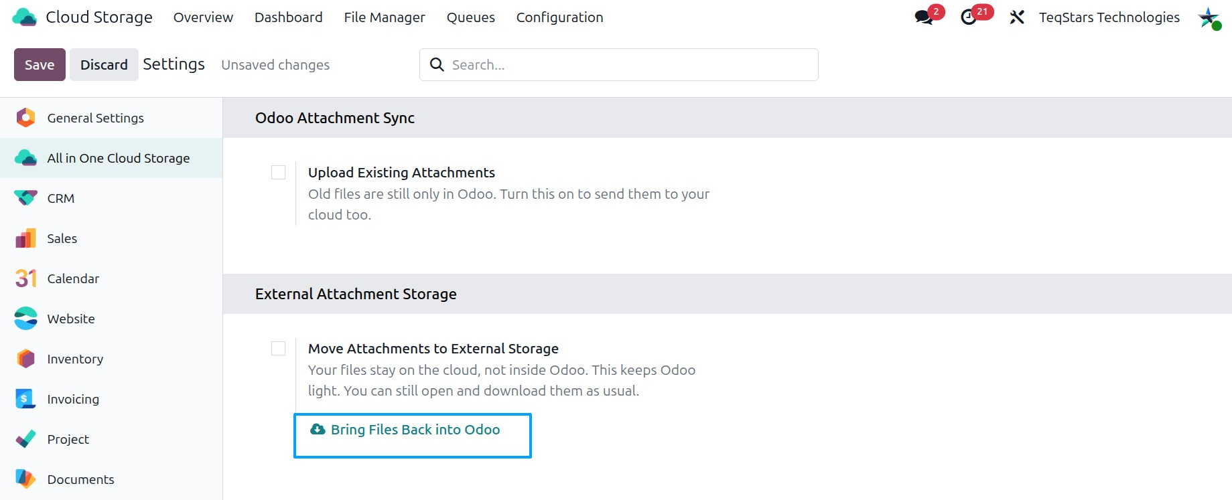Focus the settings Search field
This screenshot has height=500, width=1232.
[618, 64]
